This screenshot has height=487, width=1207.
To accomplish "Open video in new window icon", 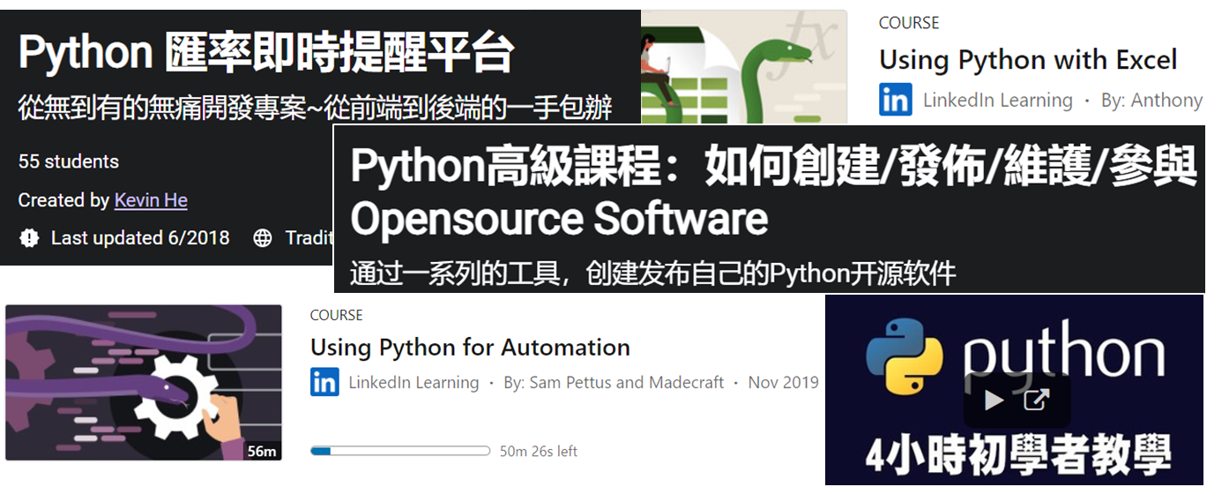I will [x=1036, y=401].
